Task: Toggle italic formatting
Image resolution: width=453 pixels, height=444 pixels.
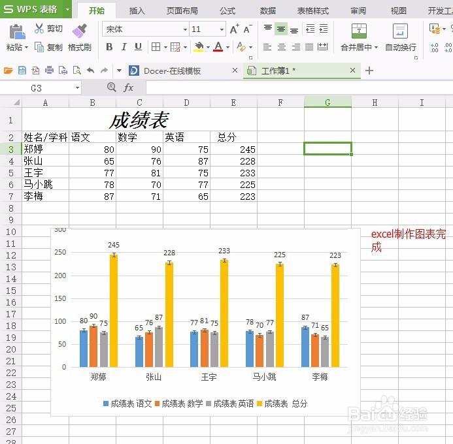Action: 124,46
